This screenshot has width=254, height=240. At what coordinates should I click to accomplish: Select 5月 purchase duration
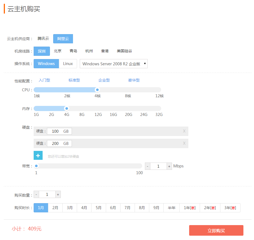click(x=99, y=208)
